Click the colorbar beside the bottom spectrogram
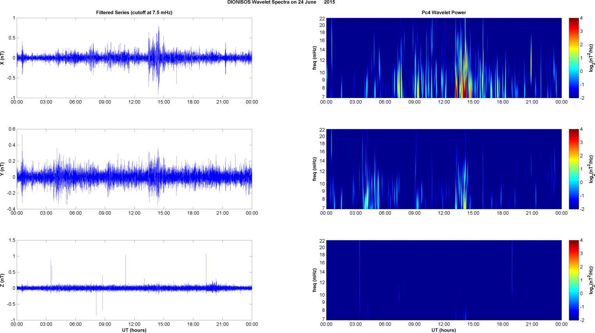 (574, 280)
